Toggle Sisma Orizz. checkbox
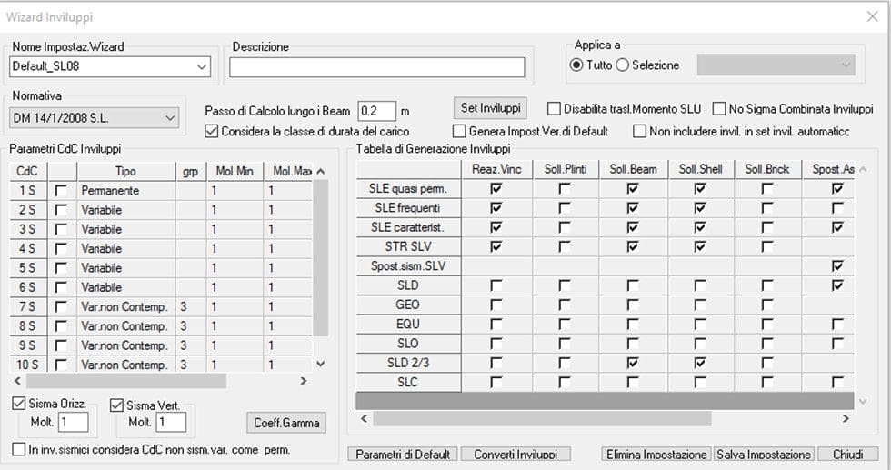The height and width of the screenshot is (470, 891). tap(21, 404)
